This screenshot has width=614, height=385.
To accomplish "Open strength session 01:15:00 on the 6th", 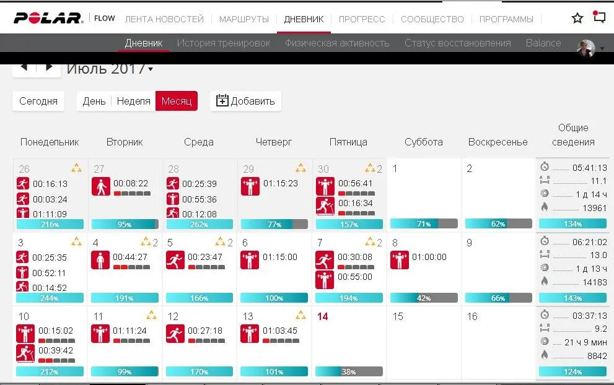I will (x=269, y=260).
